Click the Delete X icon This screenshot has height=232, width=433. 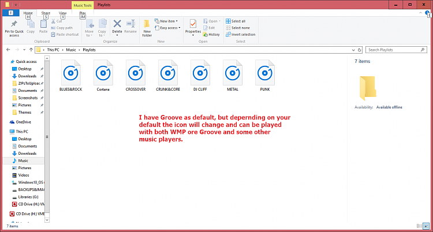(117, 24)
